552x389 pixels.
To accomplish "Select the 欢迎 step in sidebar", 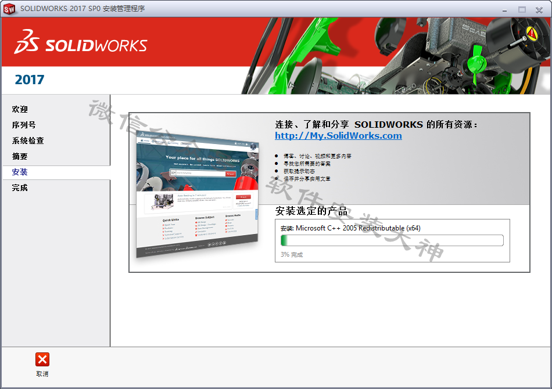I will click(x=20, y=109).
